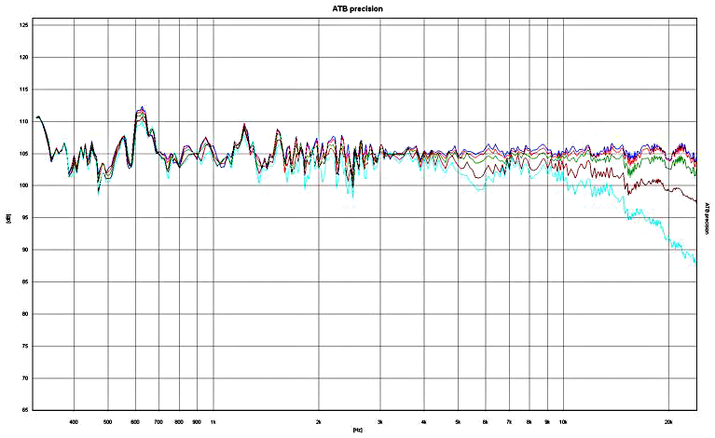
Task: Click the 10k frequency axis label
Action: coord(563,421)
